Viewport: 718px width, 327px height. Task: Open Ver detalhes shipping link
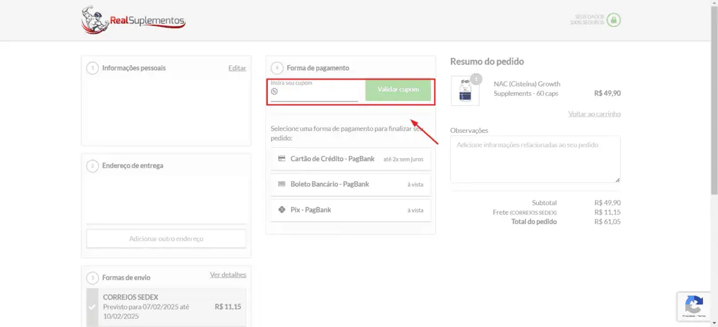pyautogui.click(x=228, y=275)
